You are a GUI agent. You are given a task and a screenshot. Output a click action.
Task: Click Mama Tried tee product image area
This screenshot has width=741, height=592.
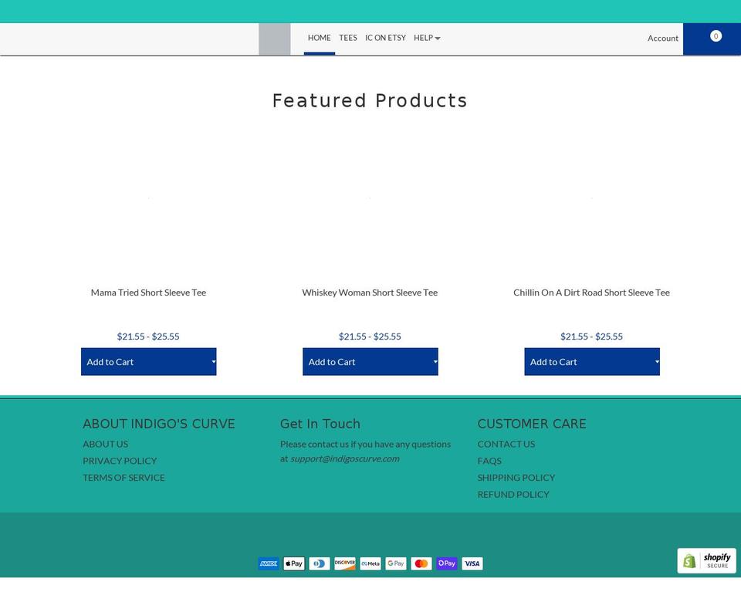coord(149,198)
